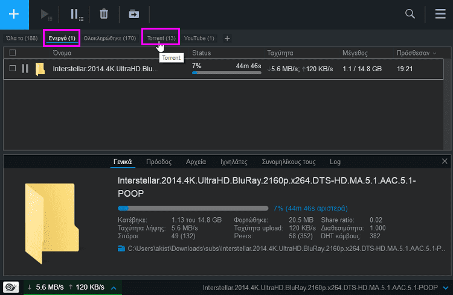
Task: Click the details panel progress bar
Action: (193, 208)
